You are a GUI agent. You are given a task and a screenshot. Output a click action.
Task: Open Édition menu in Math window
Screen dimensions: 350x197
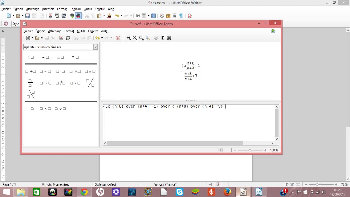[40, 31]
